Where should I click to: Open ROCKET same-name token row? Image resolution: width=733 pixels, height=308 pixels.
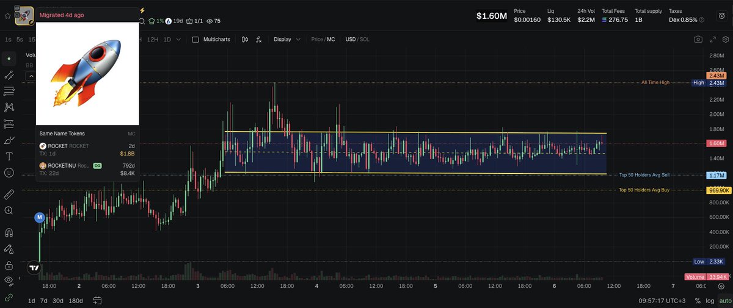(x=87, y=149)
